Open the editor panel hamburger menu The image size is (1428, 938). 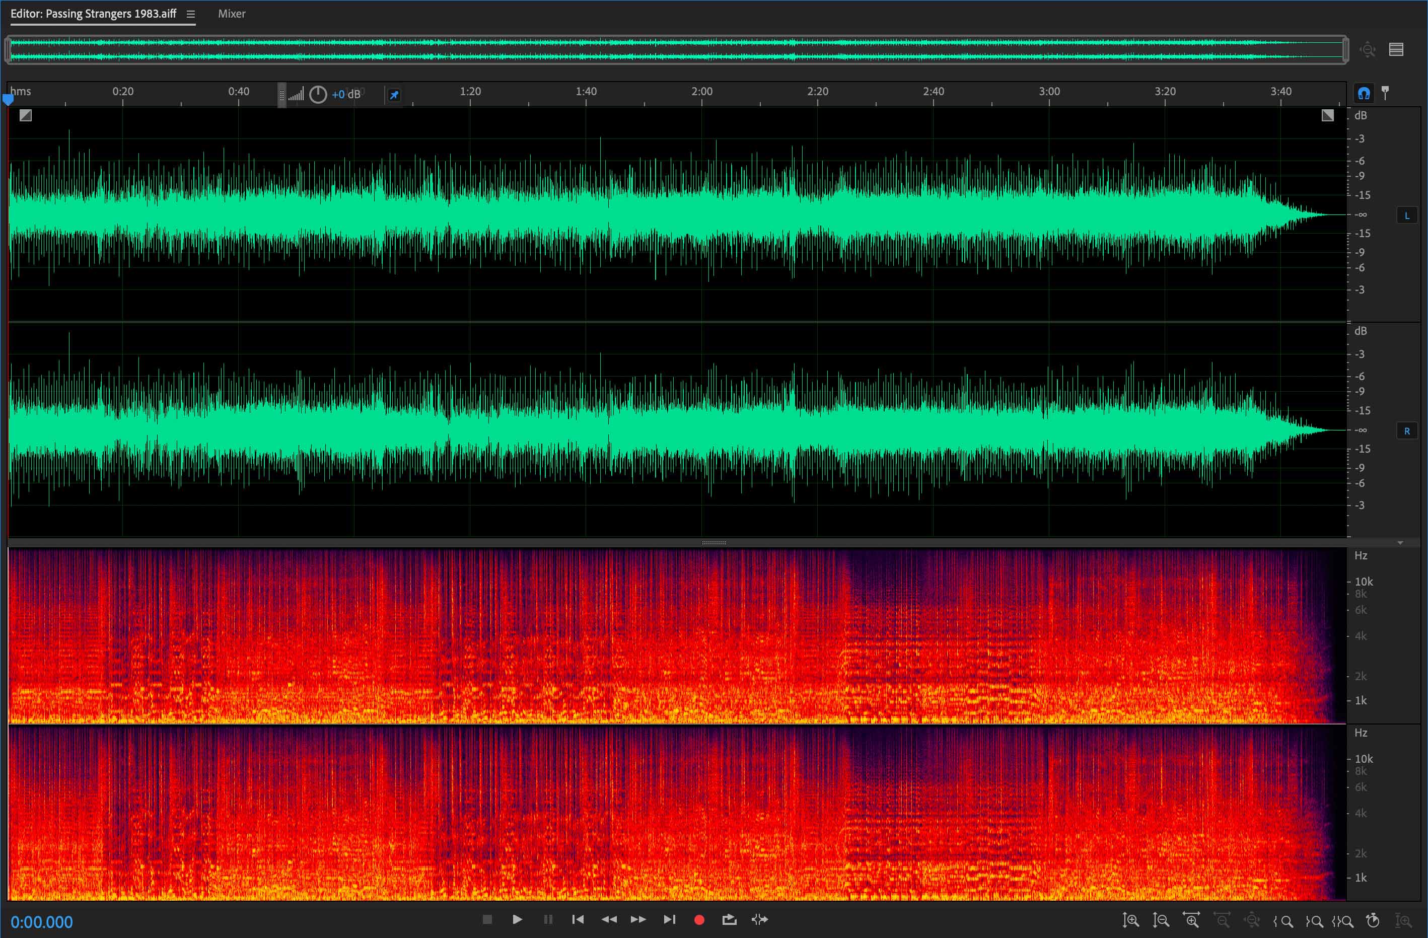191,15
